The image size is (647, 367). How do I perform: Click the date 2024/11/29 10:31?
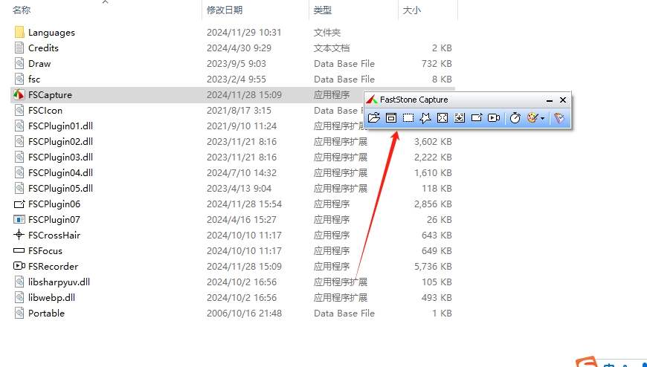pyautogui.click(x=244, y=33)
